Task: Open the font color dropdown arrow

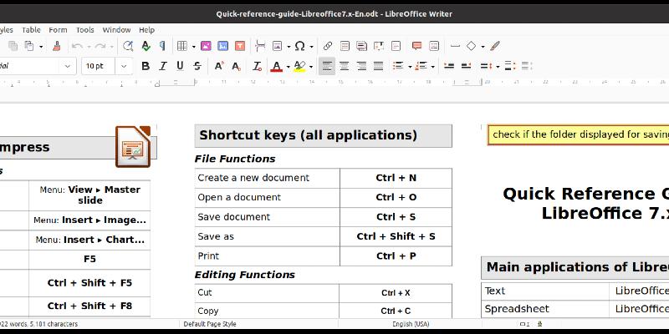Action: point(289,66)
